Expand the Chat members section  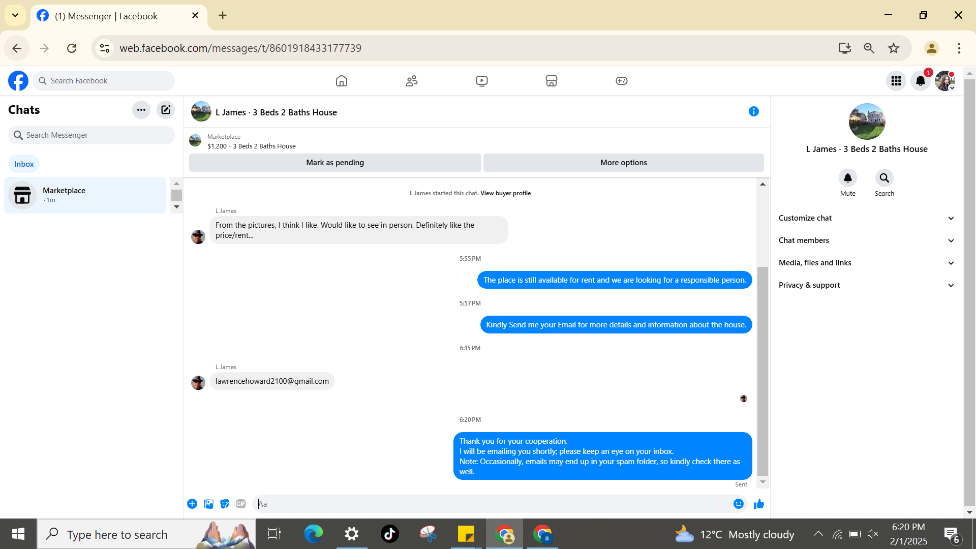[x=866, y=240]
